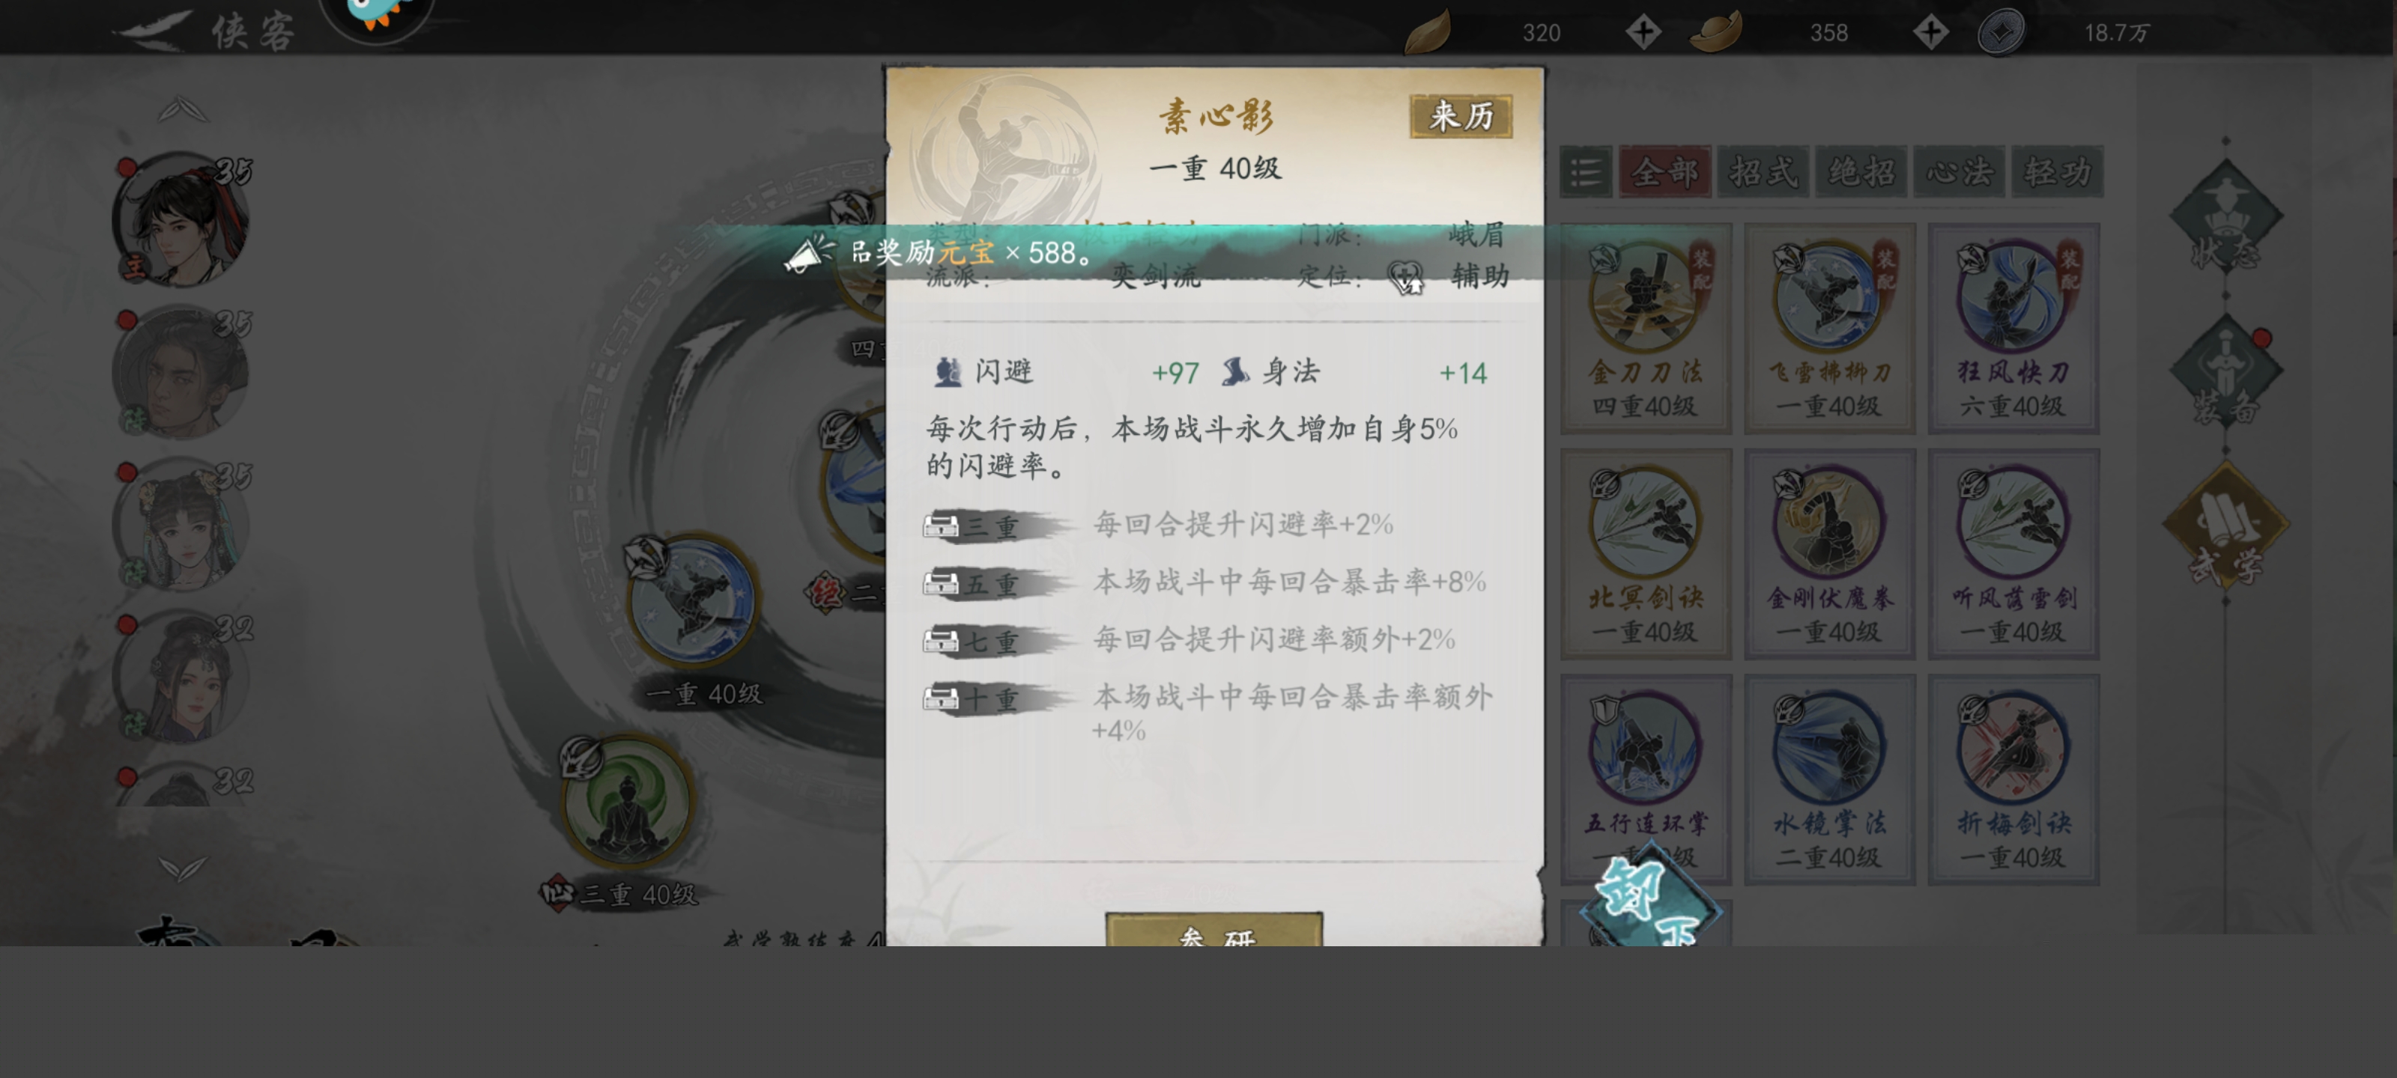Open the 来历 origin button

pyautogui.click(x=1461, y=116)
